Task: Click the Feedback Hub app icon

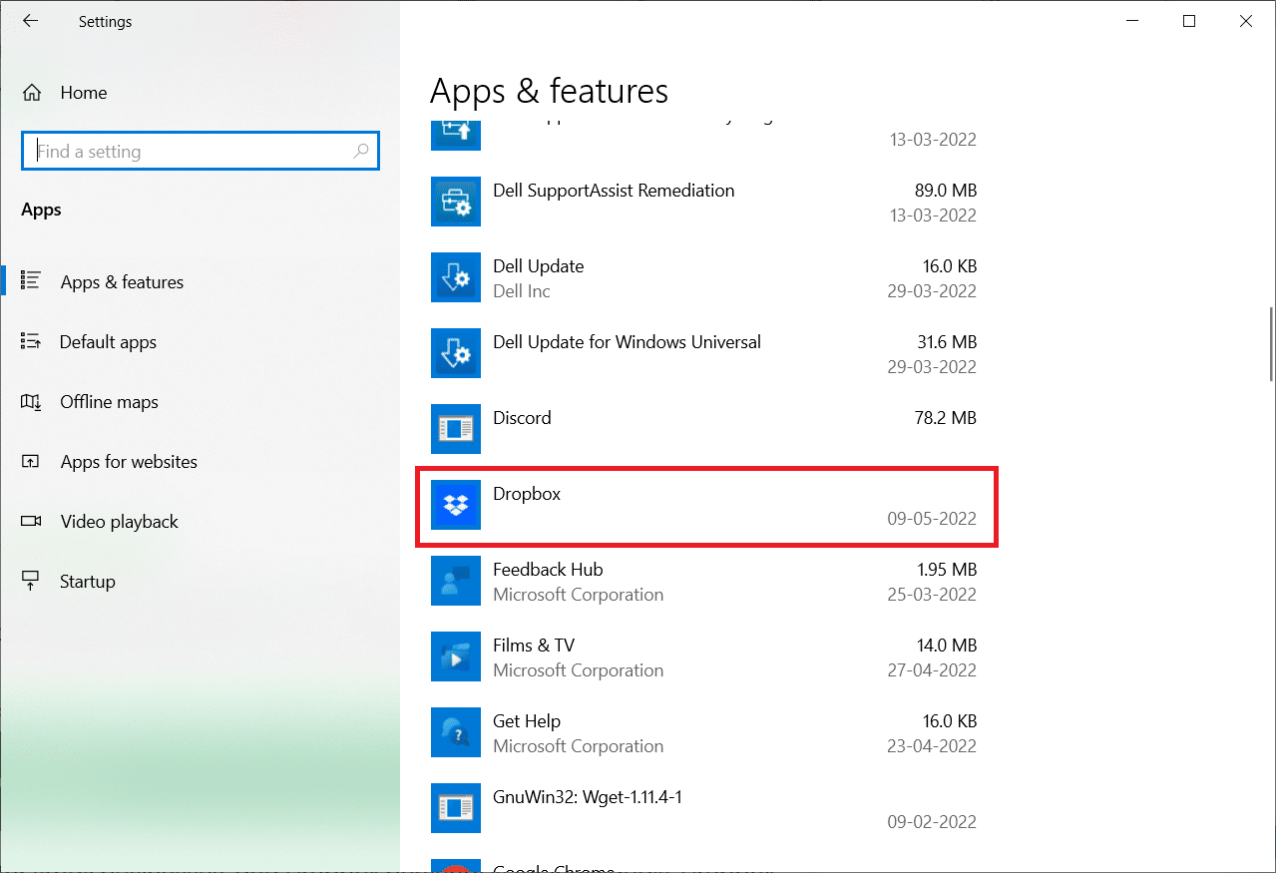Action: pos(456,582)
